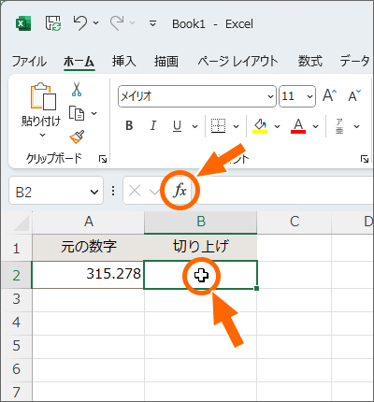Screen dimensions: 374x402
Task: Toggle Underline formatting
Action: point(177,126)
